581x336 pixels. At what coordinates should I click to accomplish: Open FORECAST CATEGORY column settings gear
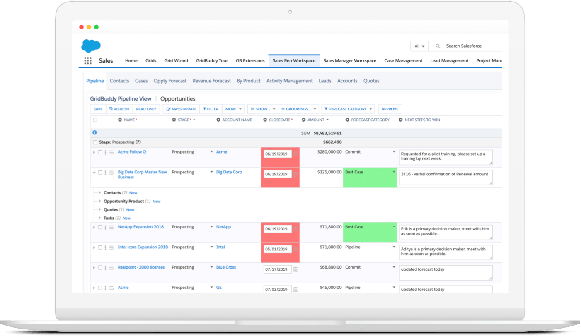(x=347, y=120)
